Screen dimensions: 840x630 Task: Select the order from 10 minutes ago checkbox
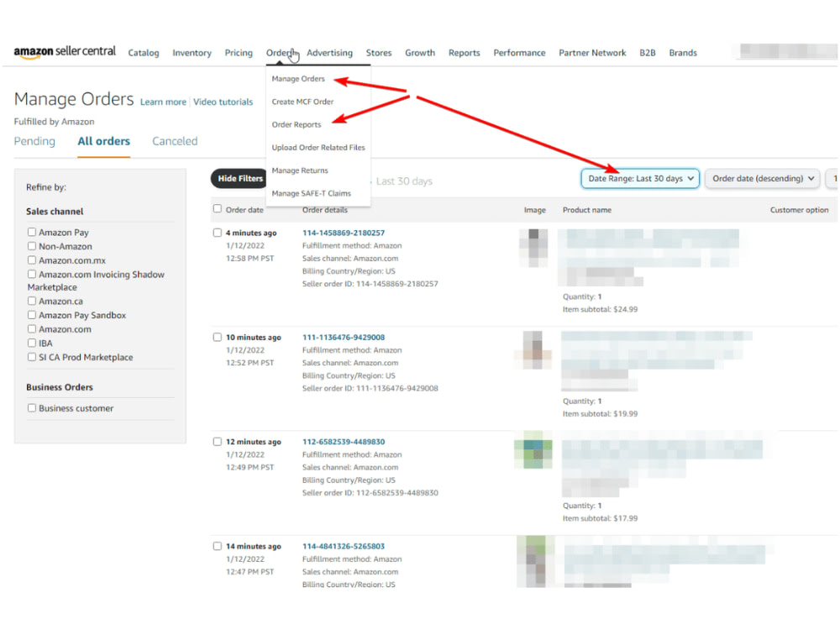[217, 337]
